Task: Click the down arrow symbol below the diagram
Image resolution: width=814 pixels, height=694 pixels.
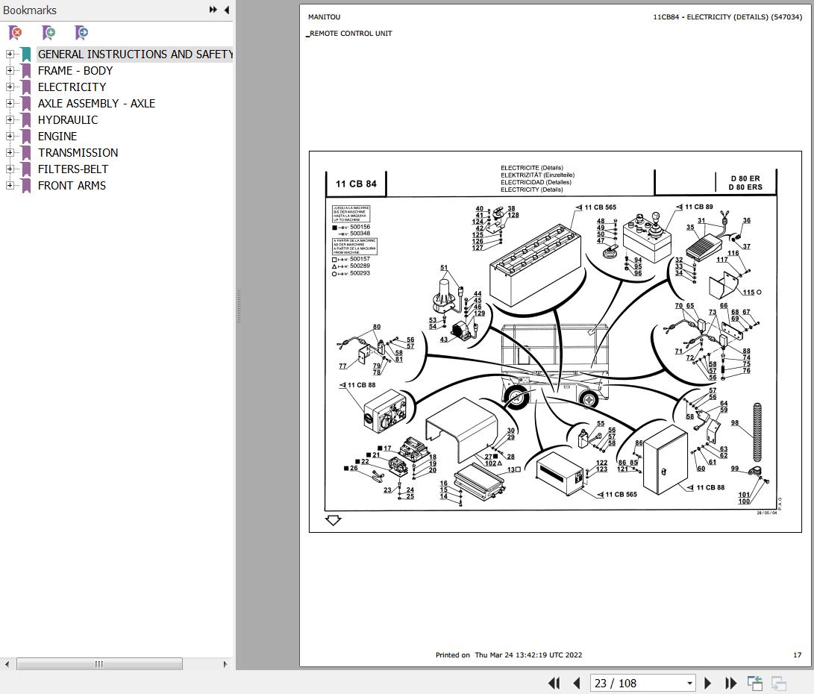Action: (334, 519)
